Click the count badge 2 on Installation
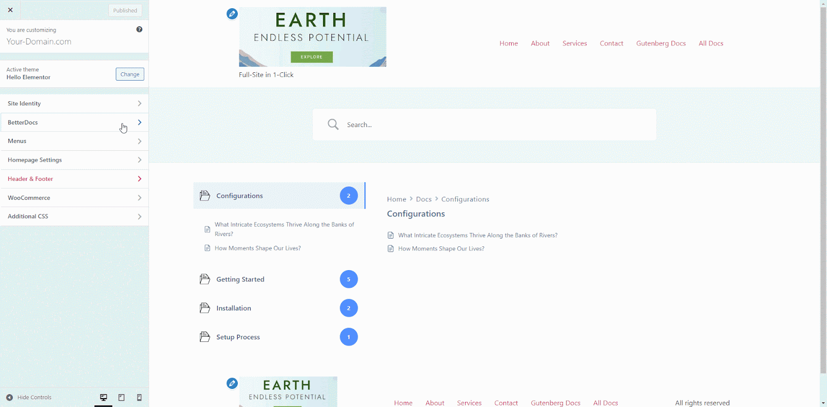Viewport: 827px width, 407px height. pos(349,308)
